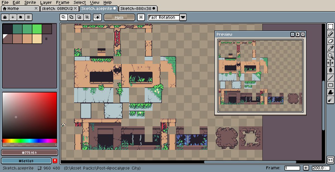This screenshot has width=335, height=172.
Task: Open the Layer menu
Action: 46,3
